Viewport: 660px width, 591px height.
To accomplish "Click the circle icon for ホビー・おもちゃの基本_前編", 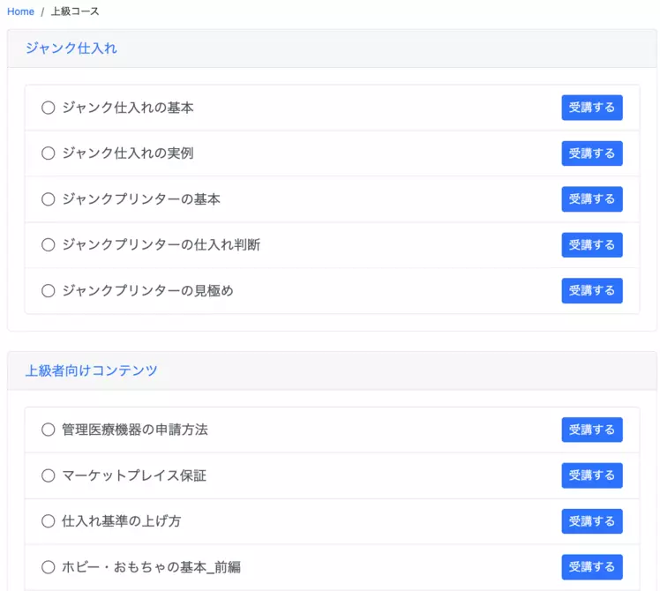I will click(49, 567).
